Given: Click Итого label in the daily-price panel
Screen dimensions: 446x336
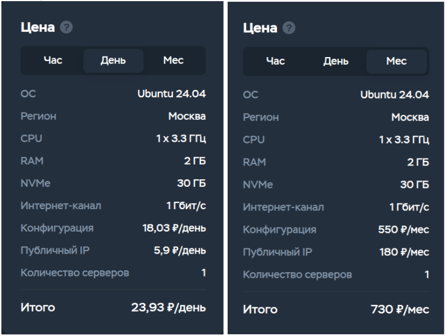Looking at the screenshot, I should point(38,307).
